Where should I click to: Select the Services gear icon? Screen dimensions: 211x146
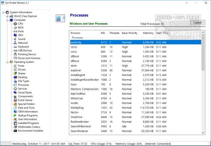coord(15,89)
